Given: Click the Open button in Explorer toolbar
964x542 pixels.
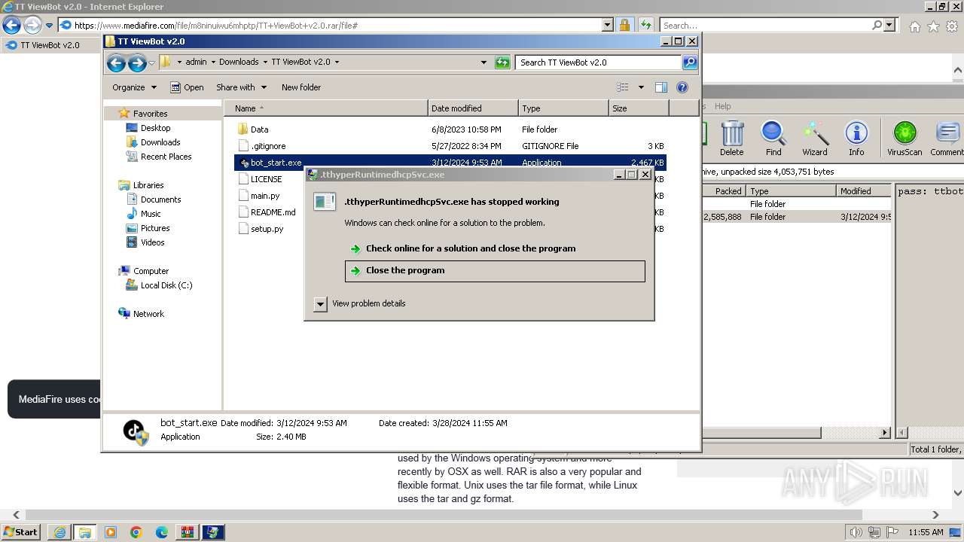Looking at the screenshot, I should [x=187, y=87].
